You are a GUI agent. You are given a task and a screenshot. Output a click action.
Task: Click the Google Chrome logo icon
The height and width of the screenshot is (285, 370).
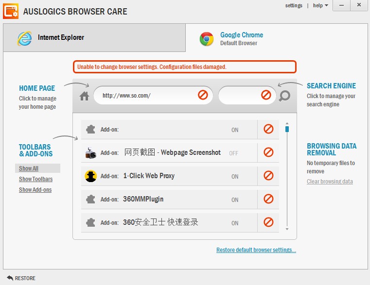(x=207, y=39)
